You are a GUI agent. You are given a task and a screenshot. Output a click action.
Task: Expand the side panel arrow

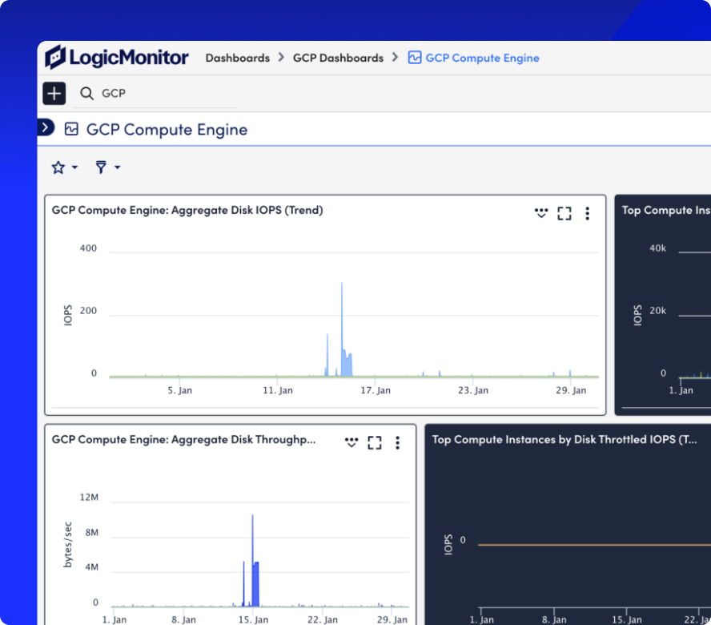click(x=46, y=127)
